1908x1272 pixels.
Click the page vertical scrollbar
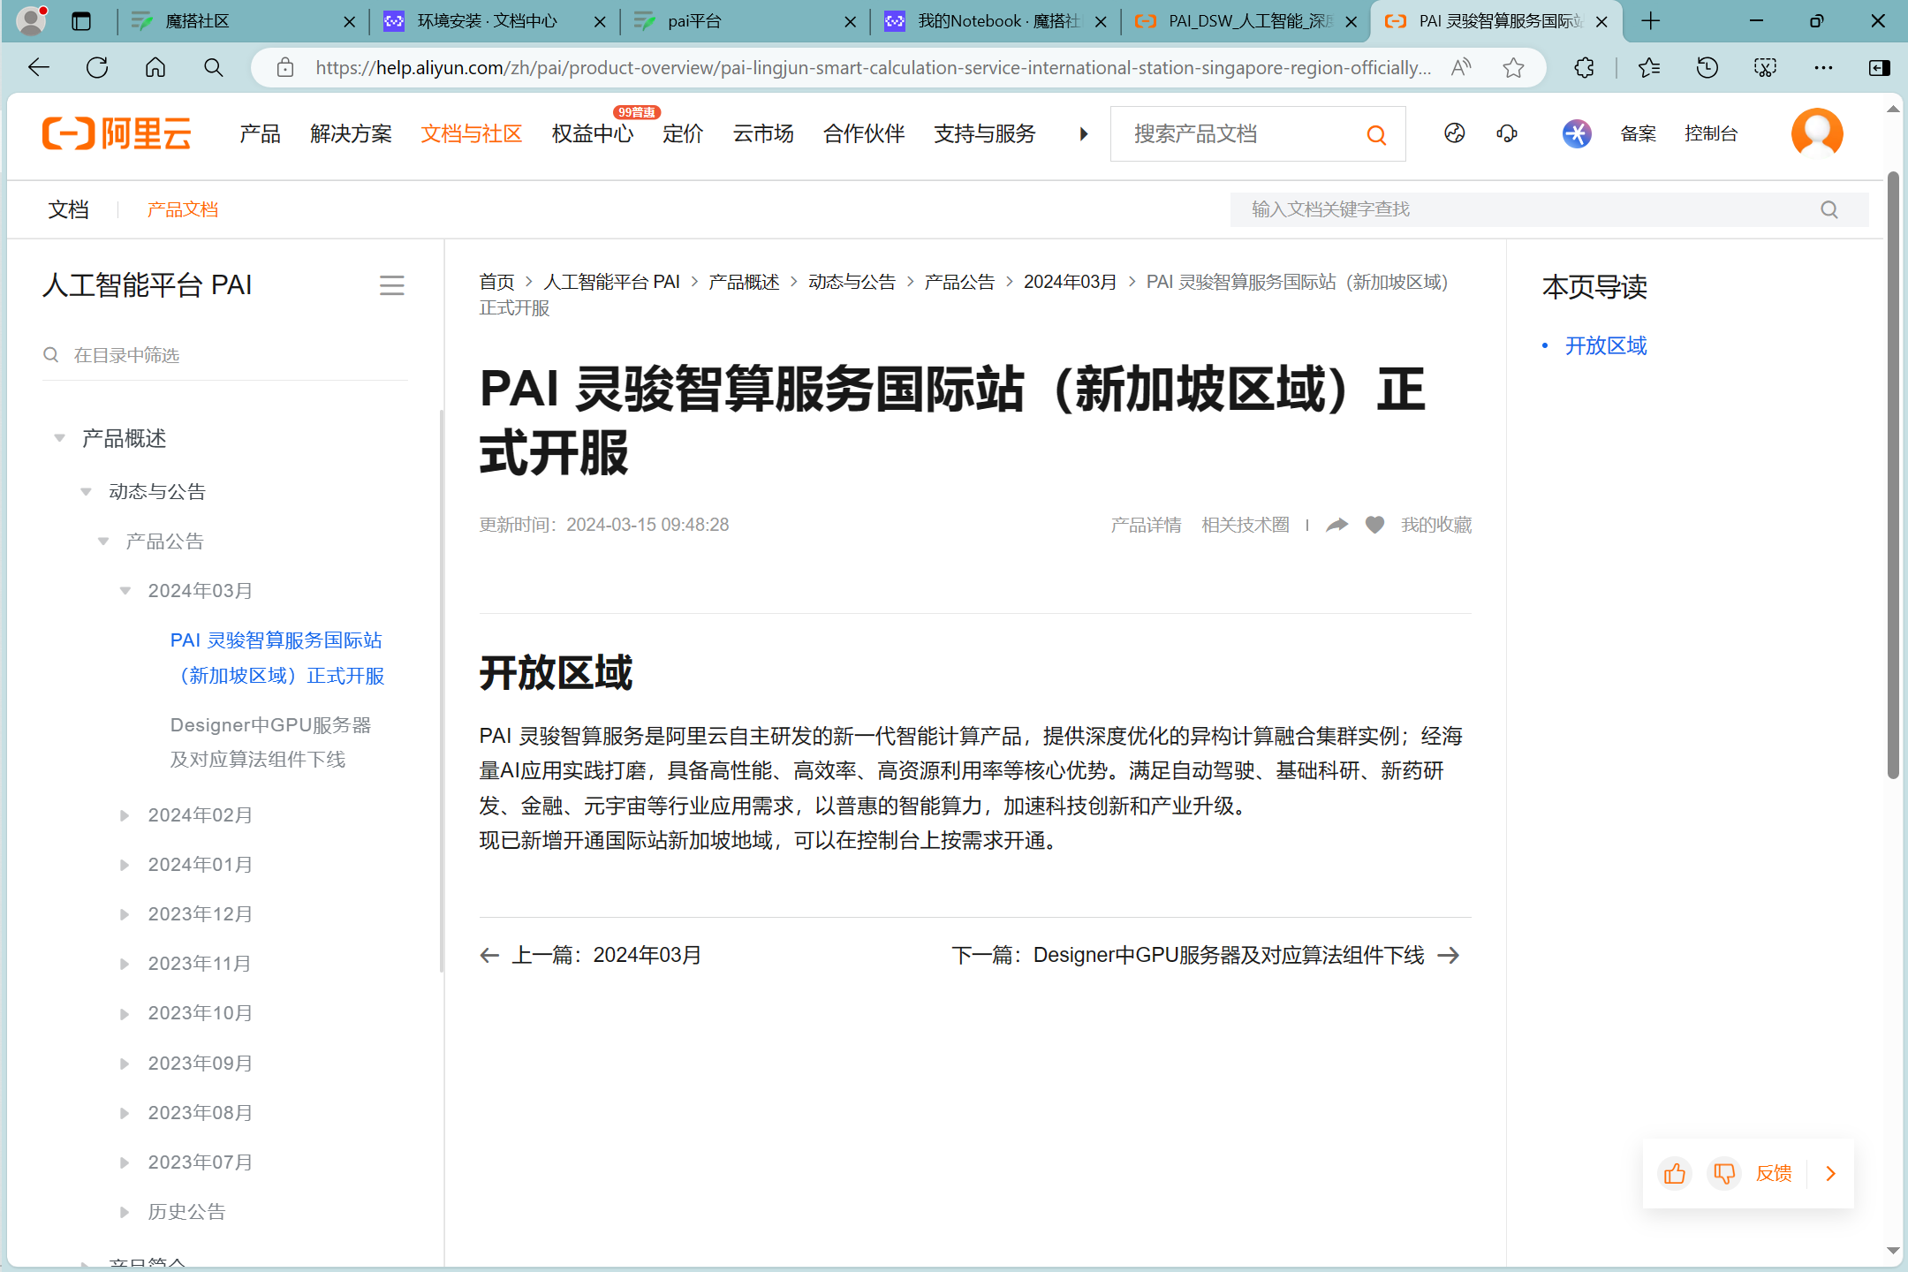click(x=1893, y=477)
